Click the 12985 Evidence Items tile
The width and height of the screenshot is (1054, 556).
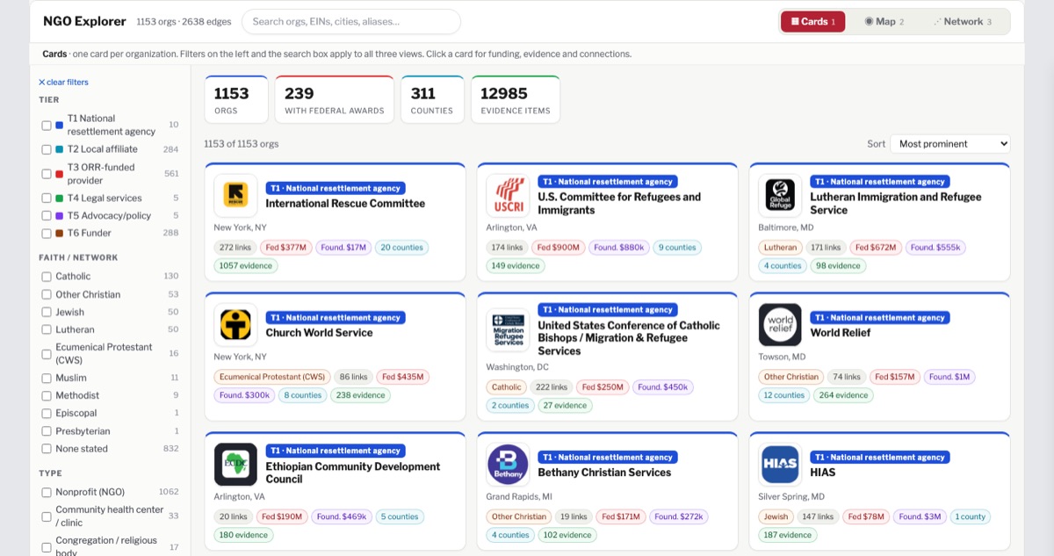tap(516, 99)
